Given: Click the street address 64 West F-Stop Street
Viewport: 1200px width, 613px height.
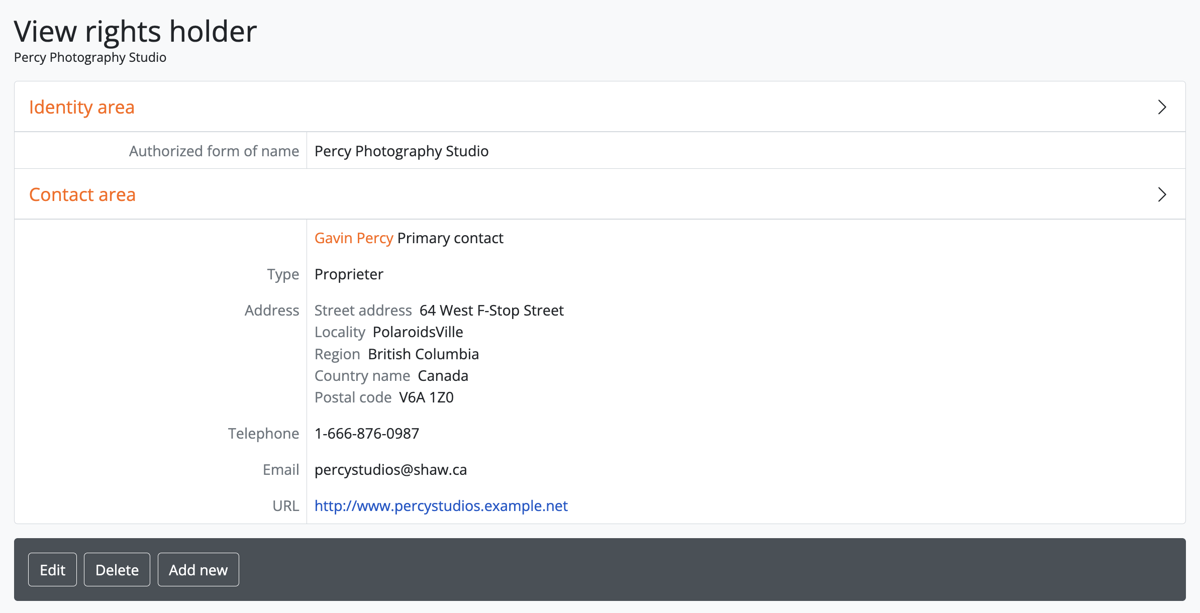Looking at the screenshot, I should 491,311.
